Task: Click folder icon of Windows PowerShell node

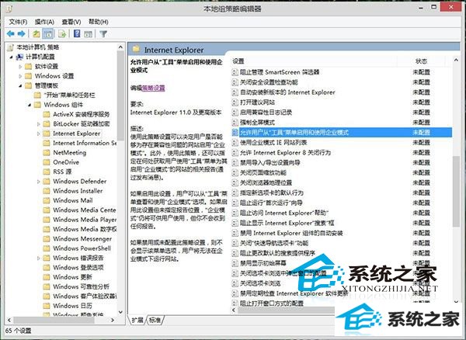Action: pyautogui.click(x=47, y=248)
